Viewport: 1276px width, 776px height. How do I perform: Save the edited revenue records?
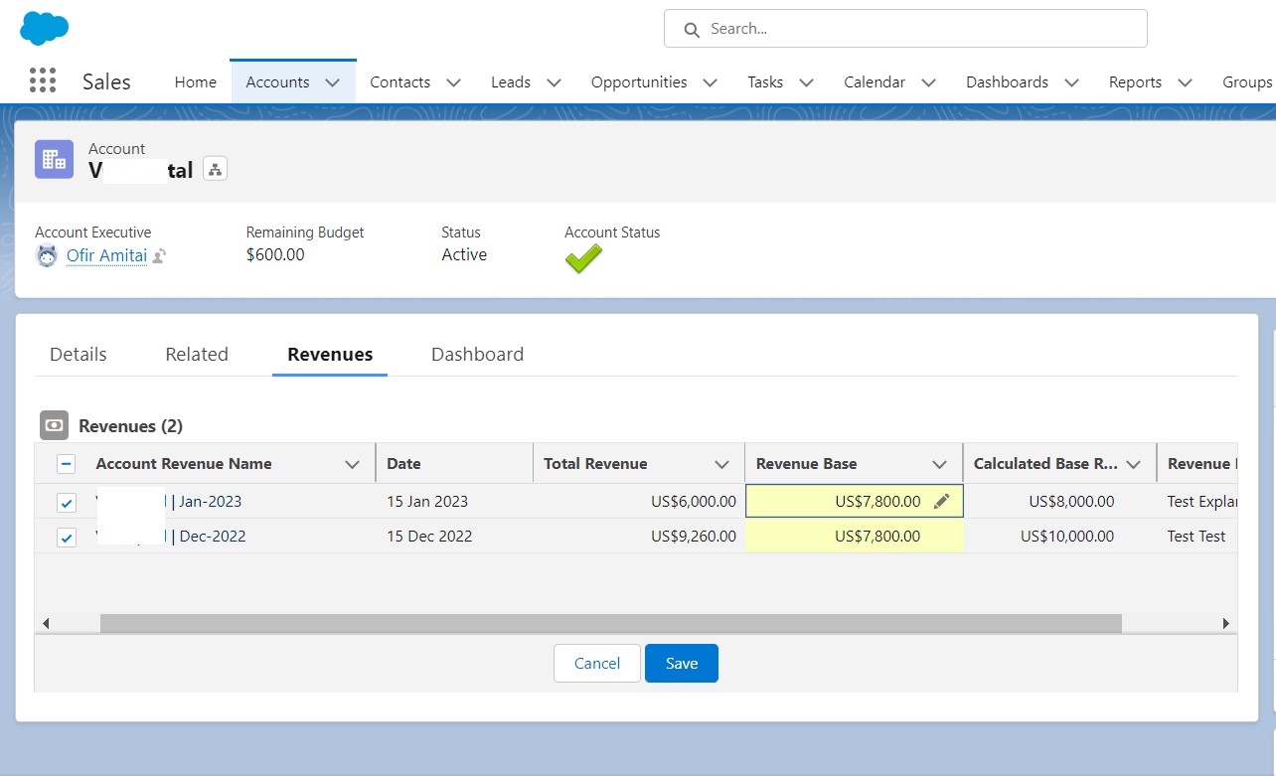(x=681, y=663)
